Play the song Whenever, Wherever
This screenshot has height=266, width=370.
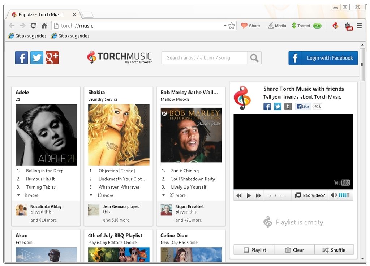coord(119,187)
